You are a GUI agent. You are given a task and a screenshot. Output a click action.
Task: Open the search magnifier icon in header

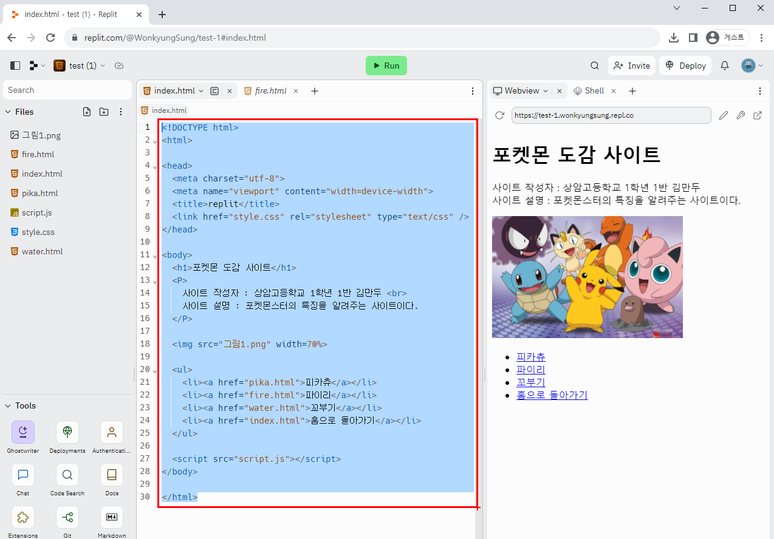point(595,66)
